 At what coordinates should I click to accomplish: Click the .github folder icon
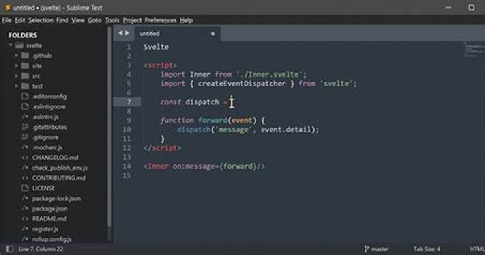tap(26, 56)
